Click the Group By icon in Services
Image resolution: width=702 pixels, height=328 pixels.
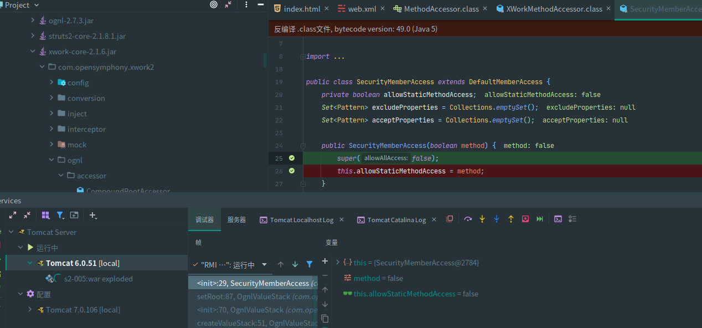point(45,215)
